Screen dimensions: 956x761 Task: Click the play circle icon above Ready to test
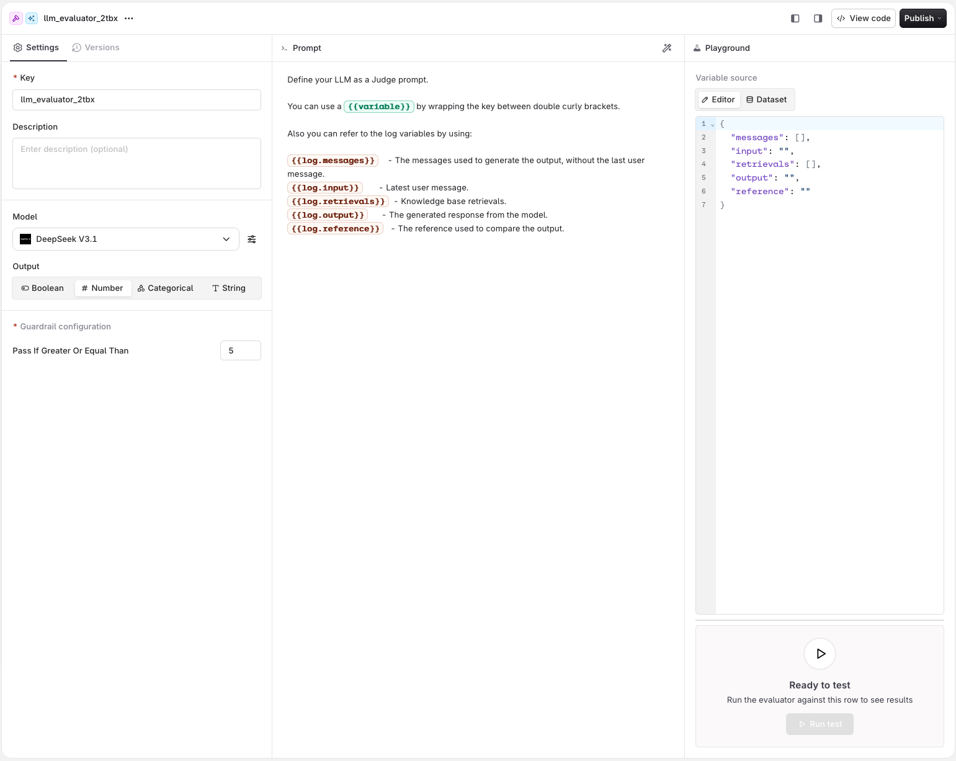(x=820, y=654)
